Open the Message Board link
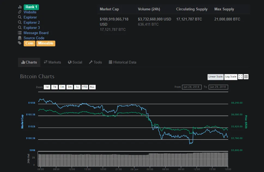 (x=36, y=33)
